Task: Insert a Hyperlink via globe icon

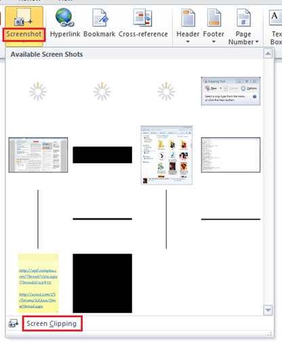Action: point(64,18)
